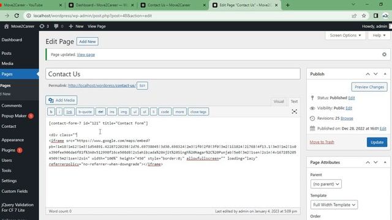Open a new browser tab with plus
Image resolution: width=392 pixels, height=220 pixels.
[x=287, y=5]
